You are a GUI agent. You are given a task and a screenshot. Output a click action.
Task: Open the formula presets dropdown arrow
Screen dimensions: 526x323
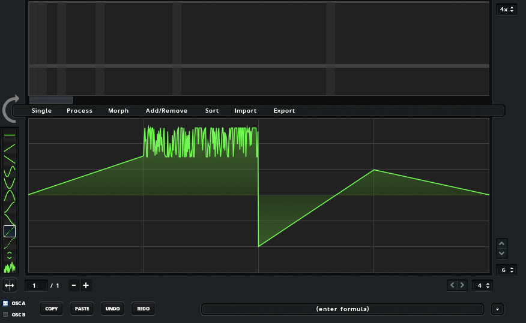[497, 309]
